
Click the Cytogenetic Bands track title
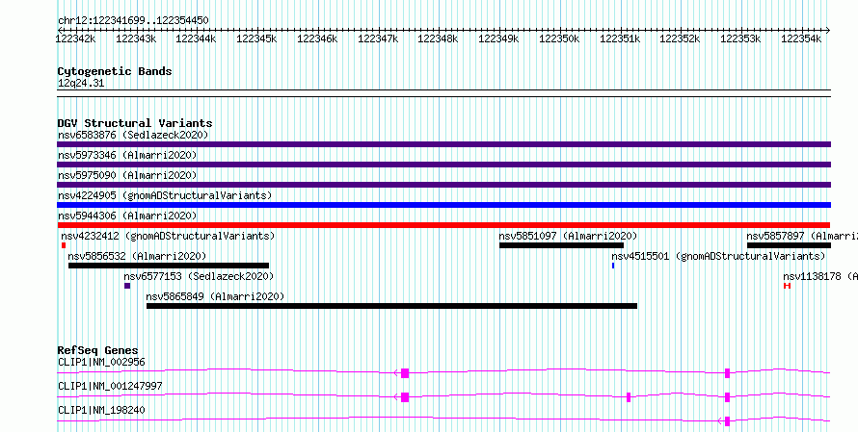(115, 71)
